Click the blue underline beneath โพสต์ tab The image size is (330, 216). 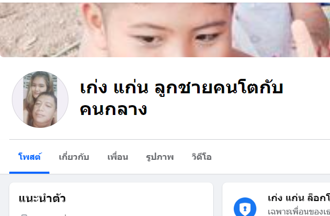coord(29,173)
